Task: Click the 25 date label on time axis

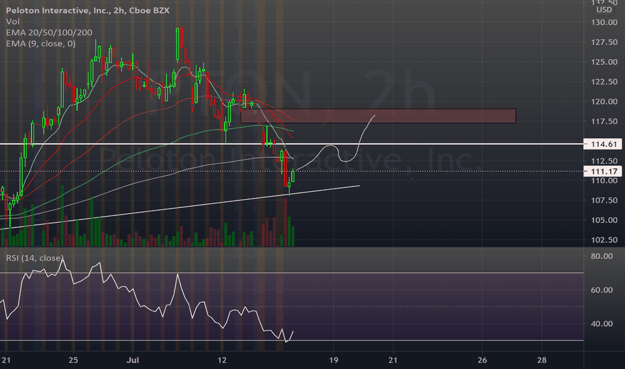Action: tap(73, 360)
